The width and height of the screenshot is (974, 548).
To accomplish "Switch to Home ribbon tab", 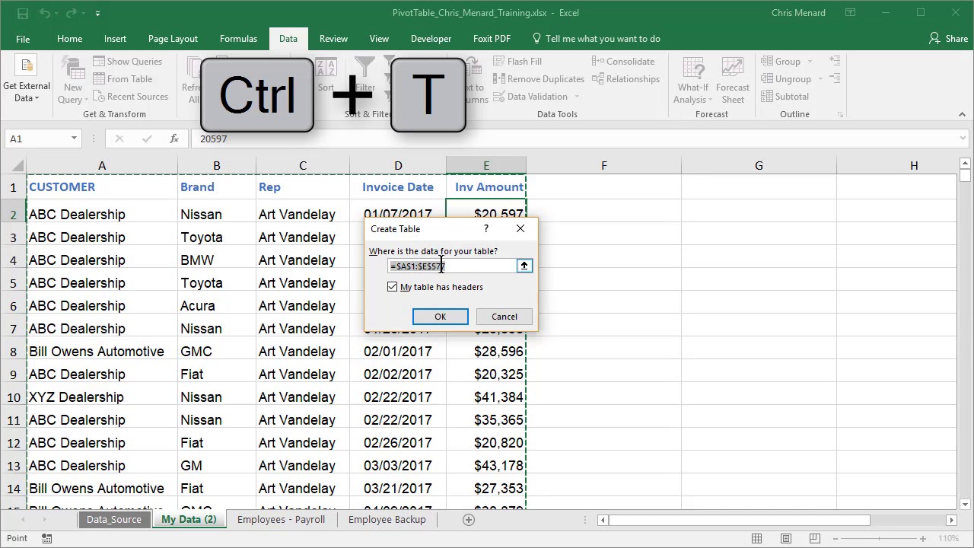I will [69, 39].
